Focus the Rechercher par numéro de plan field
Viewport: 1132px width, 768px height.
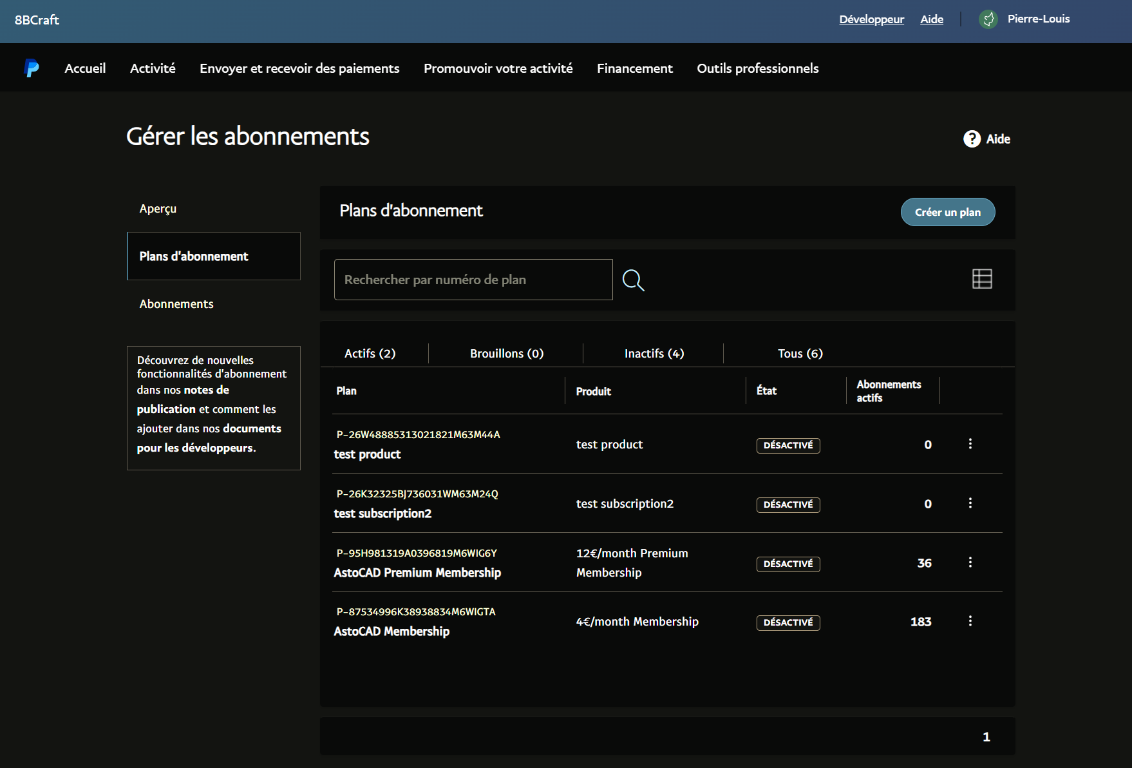(473, 280)
